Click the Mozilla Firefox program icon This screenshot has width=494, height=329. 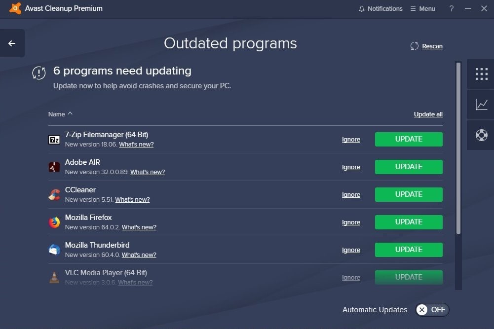tap(54, 221)
